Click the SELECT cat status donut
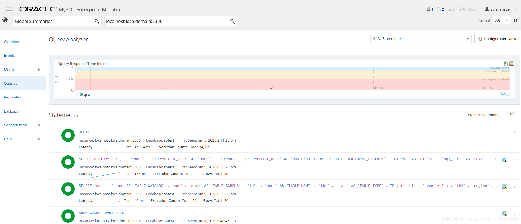This screenshot has width=521, height=224. pyautogui.click(x=68, y=189)
